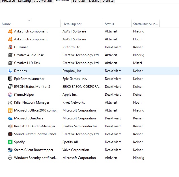Select the Dropbox row name
Viewport: 179px width, 177px height.
point(21,71)
